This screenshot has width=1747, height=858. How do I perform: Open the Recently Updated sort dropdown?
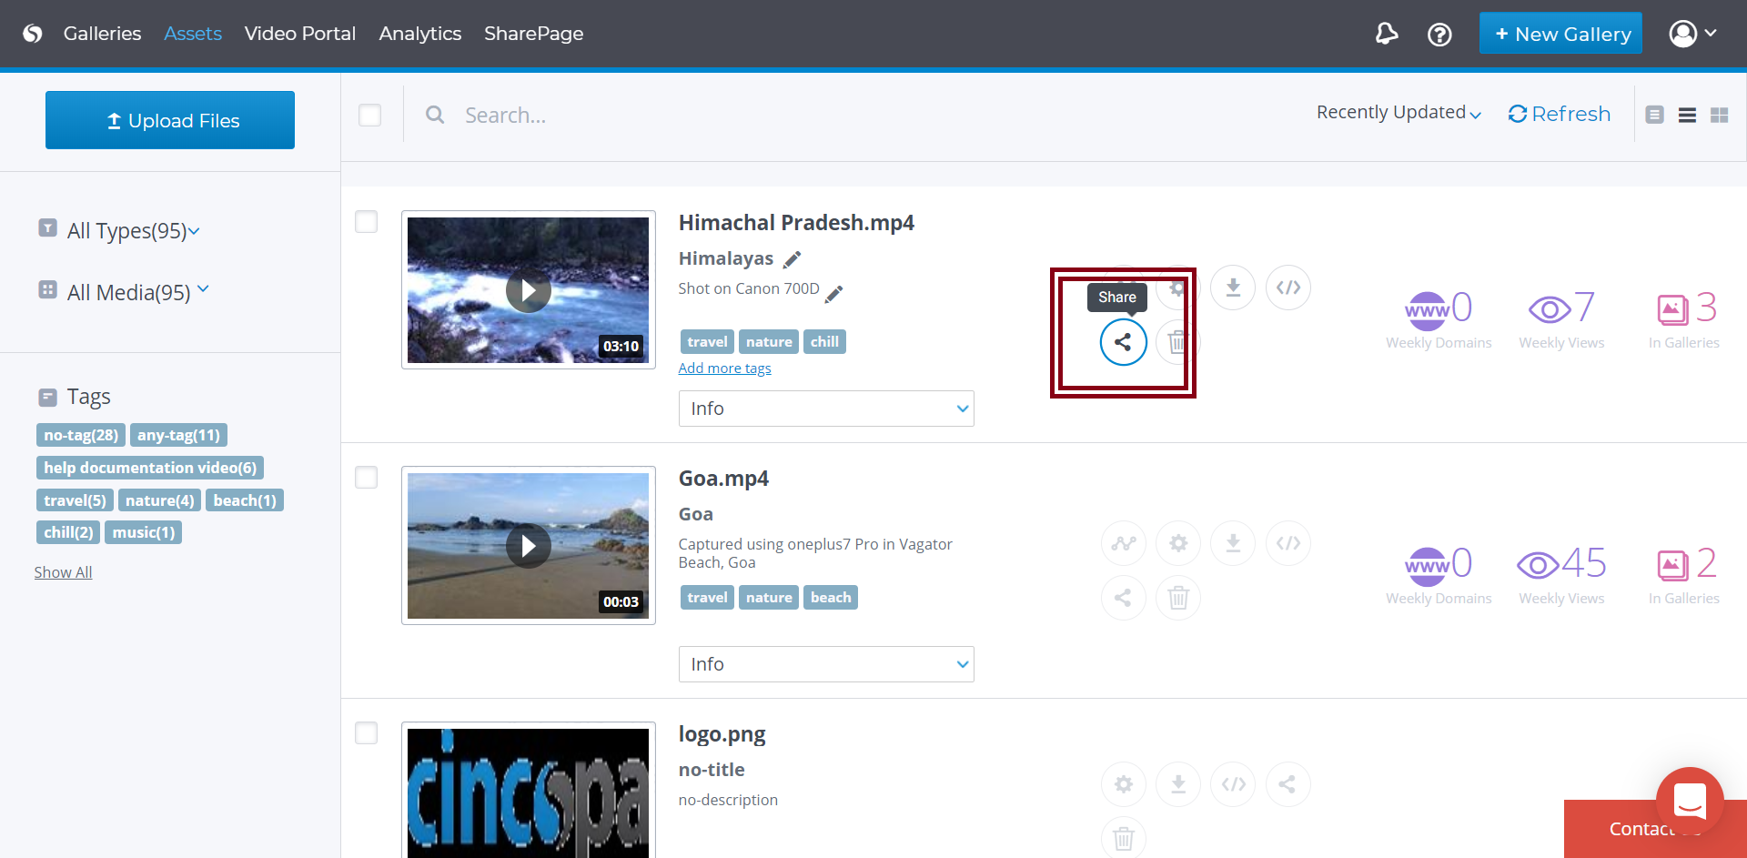[x=1399, y=113]
